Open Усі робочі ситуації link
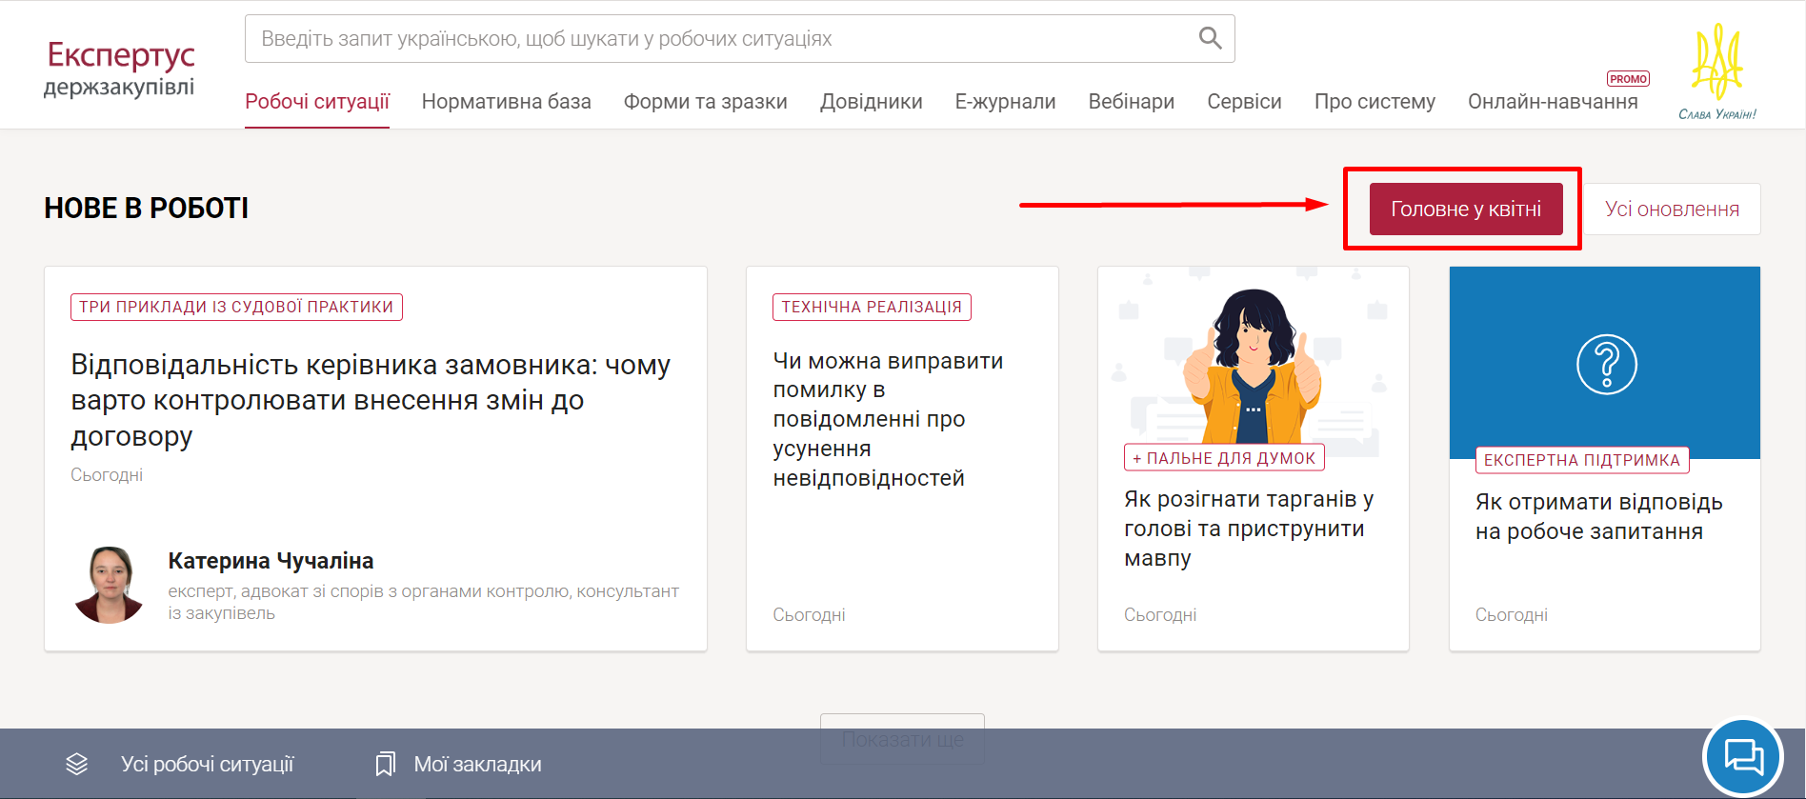The image size is (1806, 799). [207, 764]
